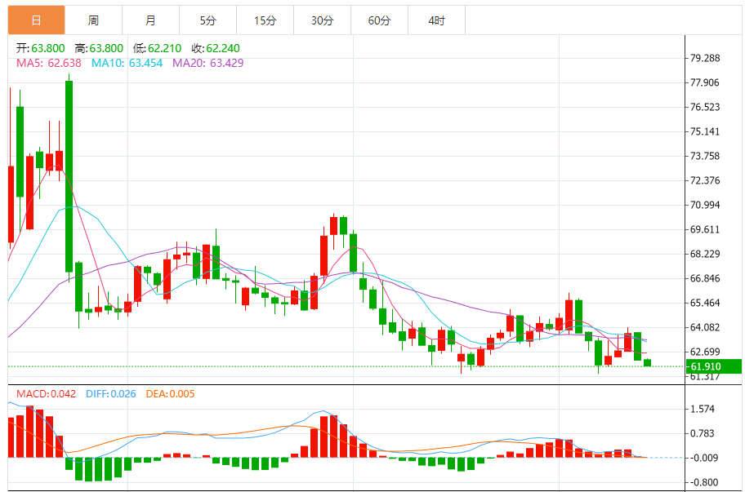The height and width of the screenshot is (492, 745).
Task: Switch to the 周 (weekly) tab
Action: click(94, 20)
